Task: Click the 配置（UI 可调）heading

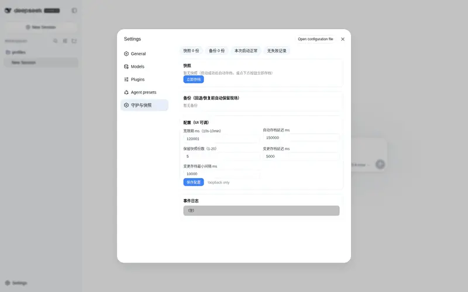Action: (196, 123)
